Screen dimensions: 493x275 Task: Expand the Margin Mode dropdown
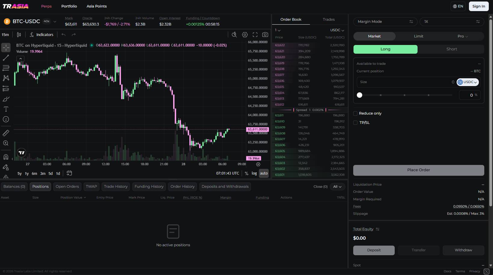pyautogui.click(x=385, y=22)
